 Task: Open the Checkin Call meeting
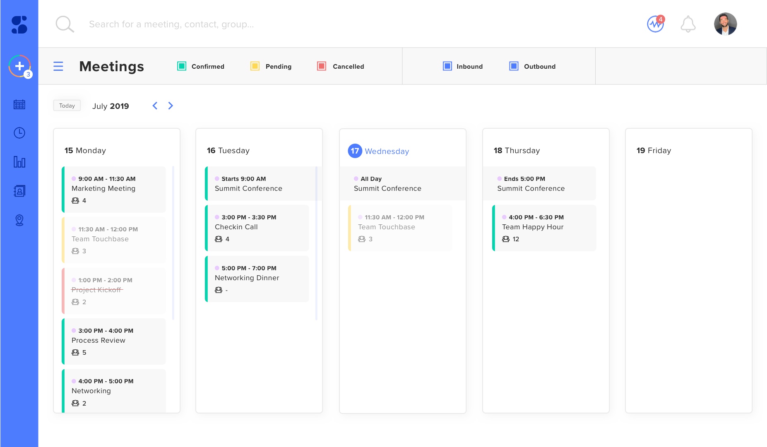coord(257,228)
